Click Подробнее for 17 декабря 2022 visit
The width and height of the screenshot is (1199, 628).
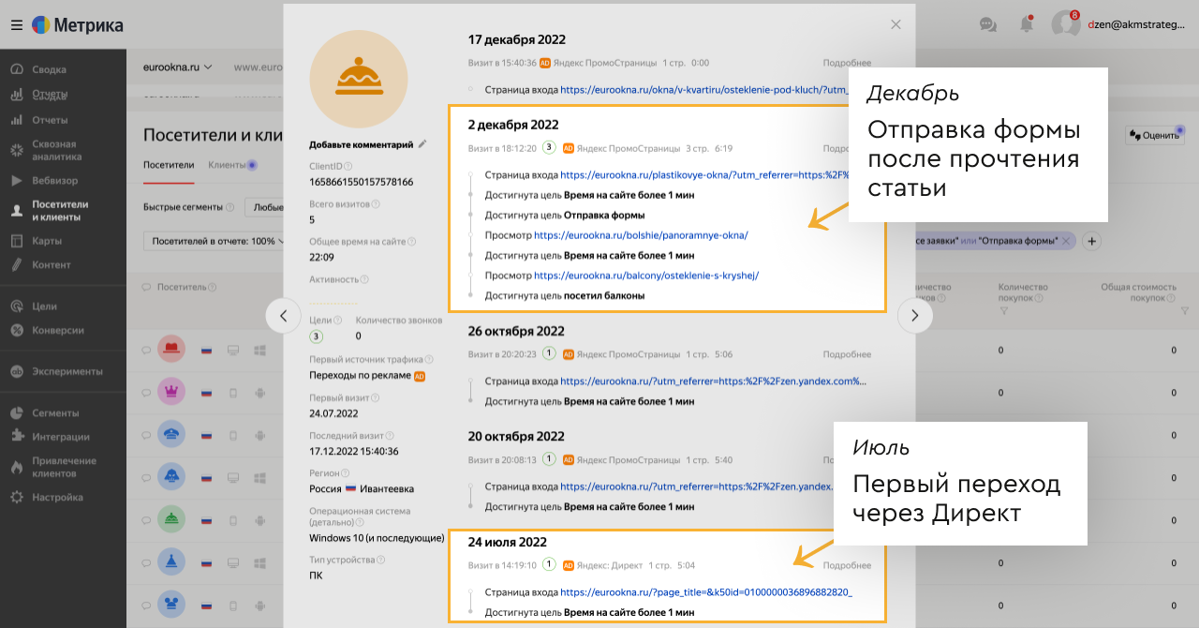point(847,63)
